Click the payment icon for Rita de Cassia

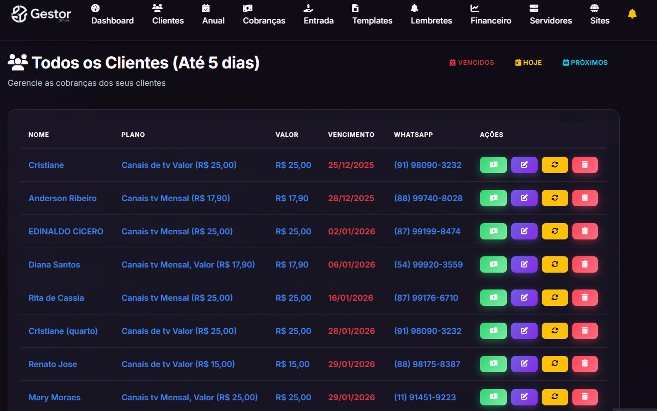click(493, 297)
